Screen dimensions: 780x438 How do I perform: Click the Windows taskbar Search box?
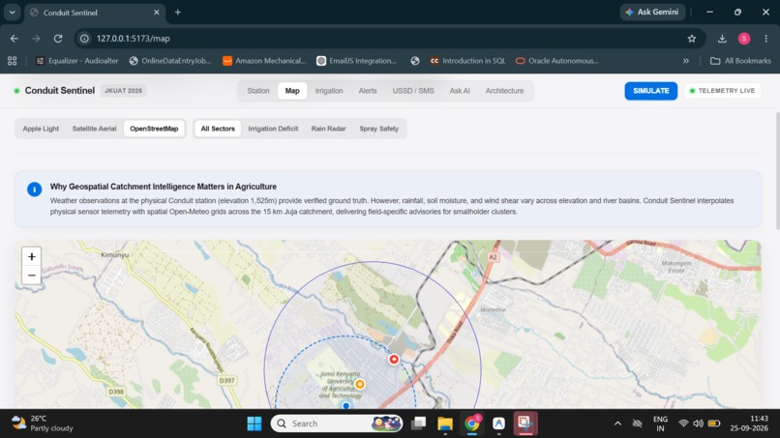click(x=336, y=423)
